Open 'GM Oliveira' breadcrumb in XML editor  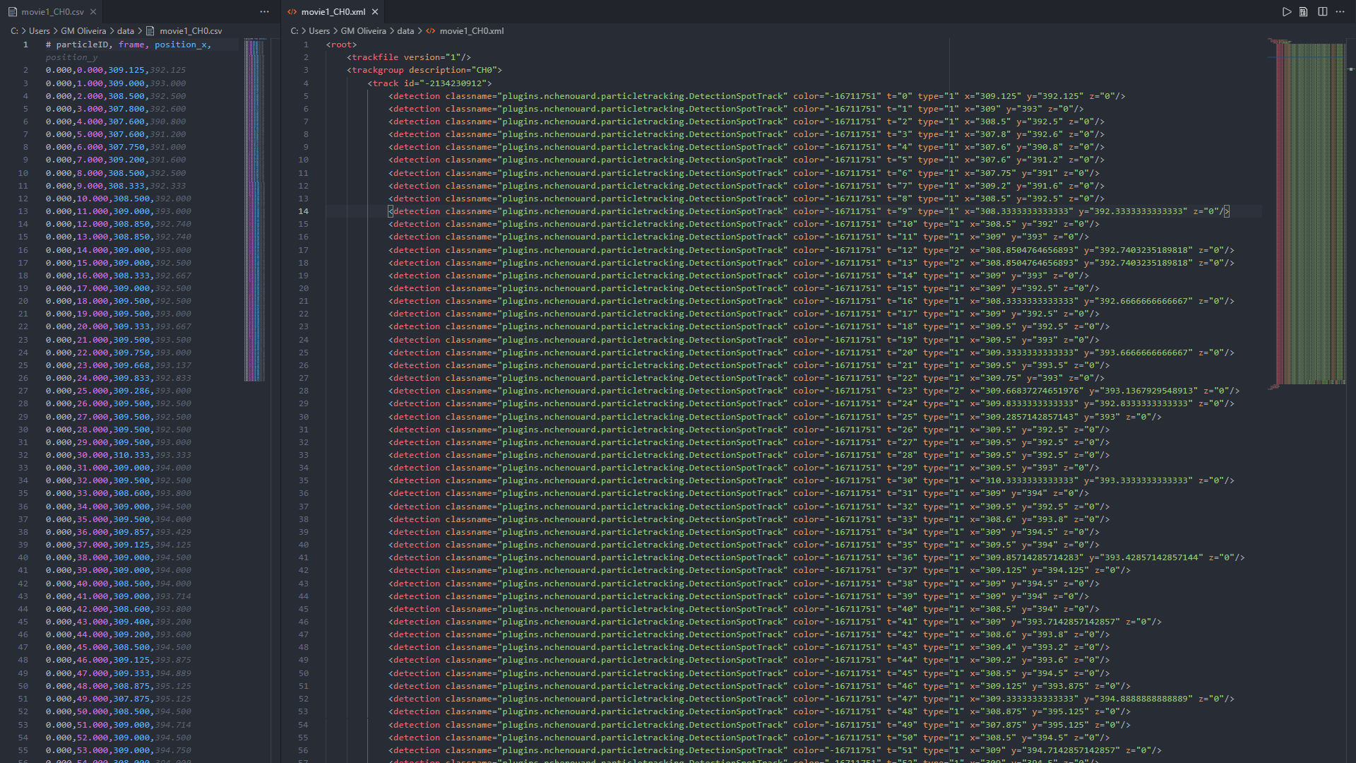click(x=364, y=31)
